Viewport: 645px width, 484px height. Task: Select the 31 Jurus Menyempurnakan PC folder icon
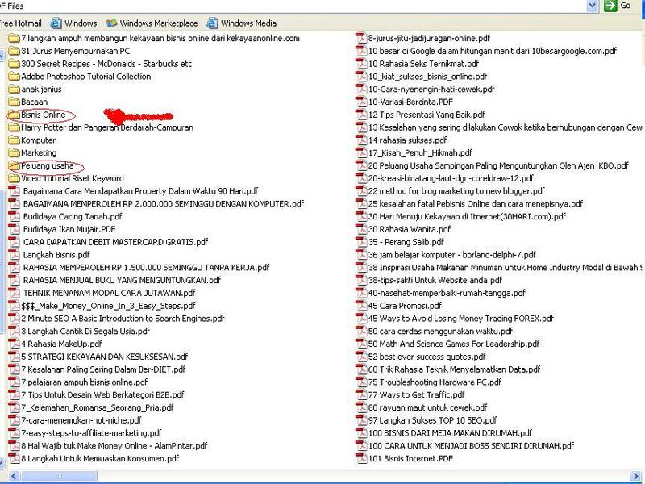click(x=15, y=51)
